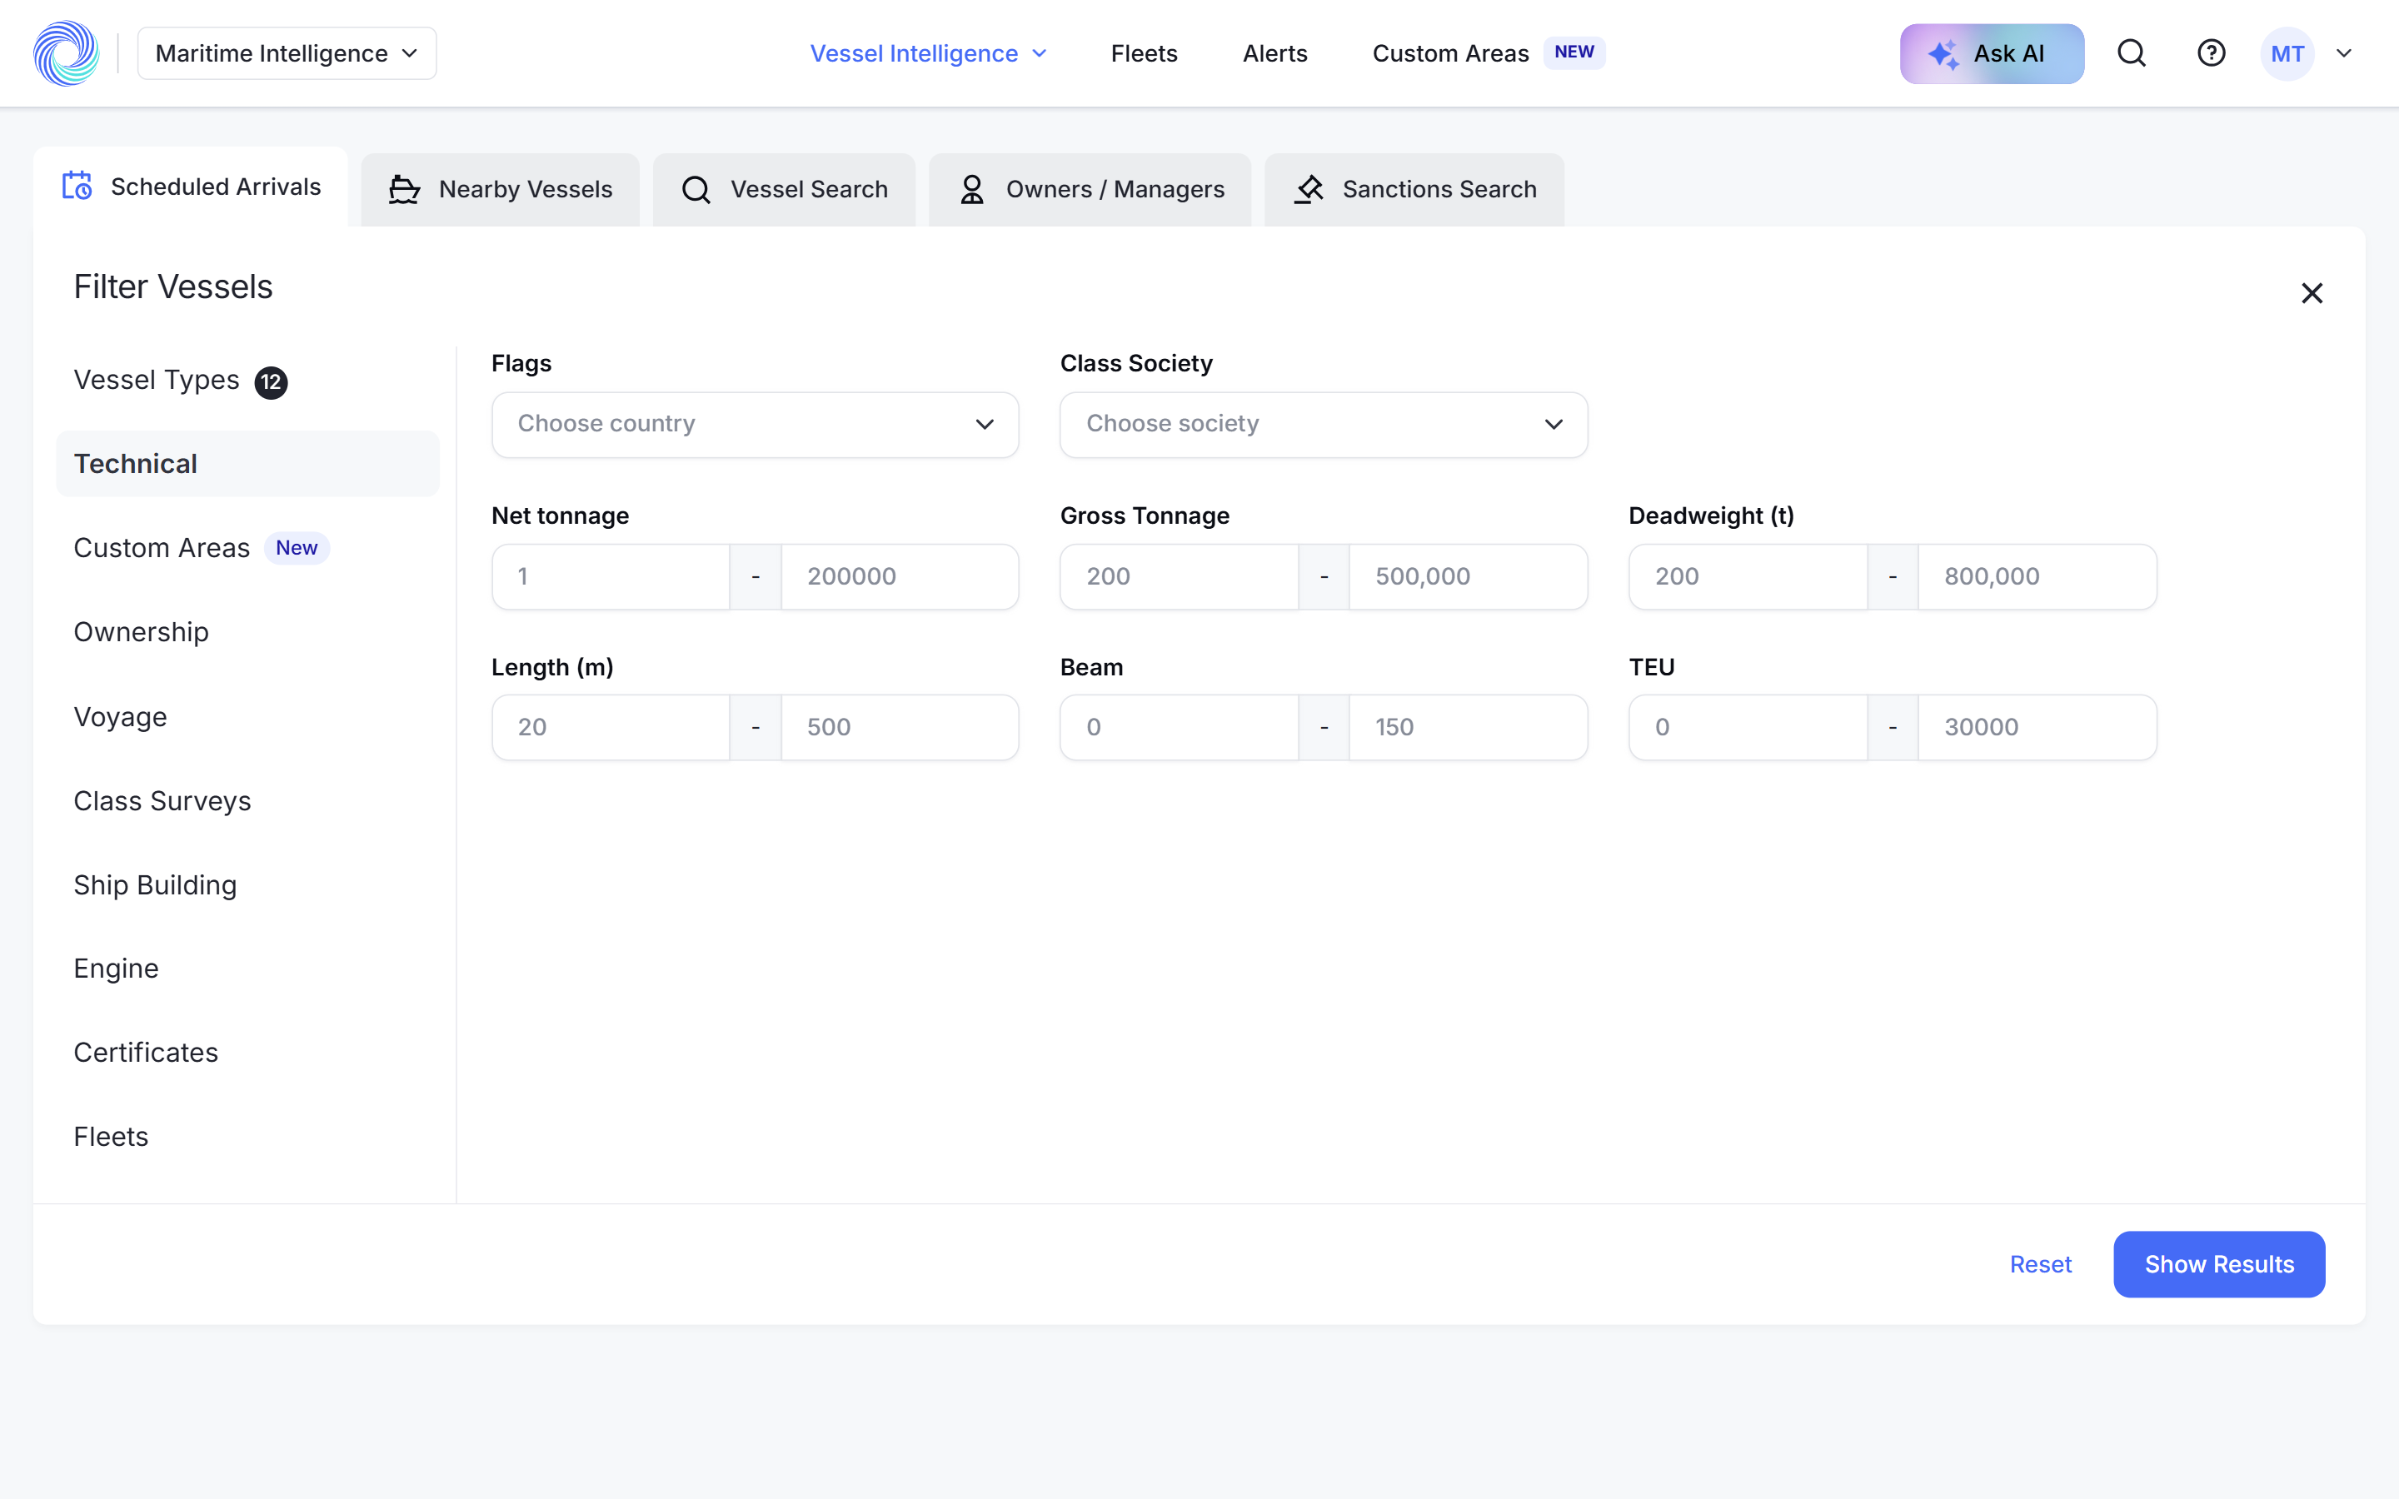Open the global search magnifier icon

point(2132,53)
